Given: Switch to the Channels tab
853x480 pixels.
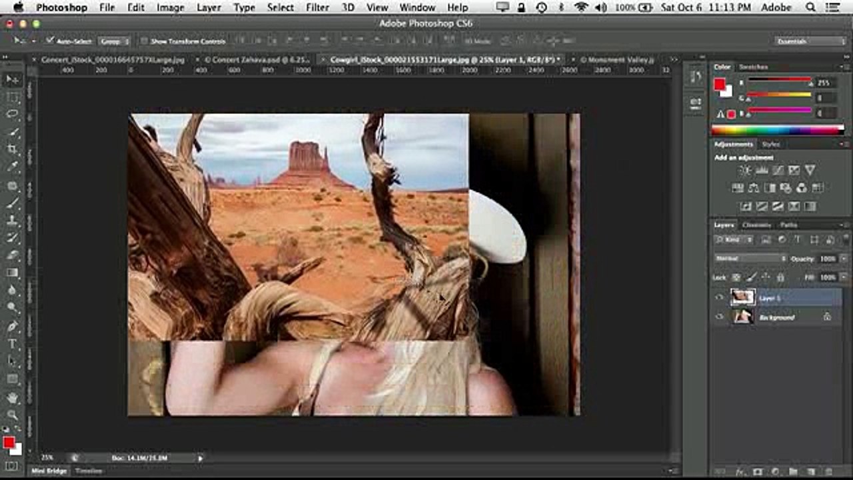Looking at the screenshot, I should click(756, 225).
